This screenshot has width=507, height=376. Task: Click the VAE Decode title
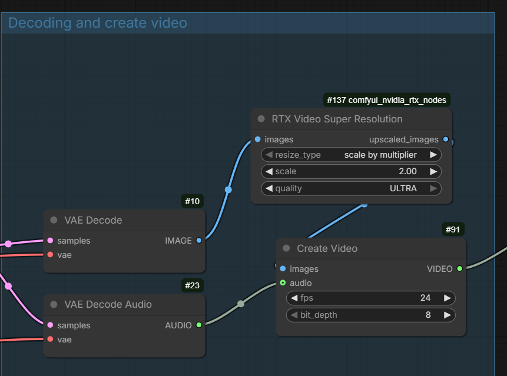[x=93, y=220]
